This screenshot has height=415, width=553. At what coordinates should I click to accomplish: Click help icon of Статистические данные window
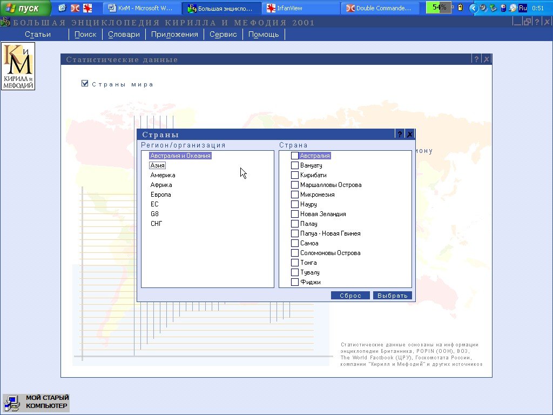click(476, 59)
